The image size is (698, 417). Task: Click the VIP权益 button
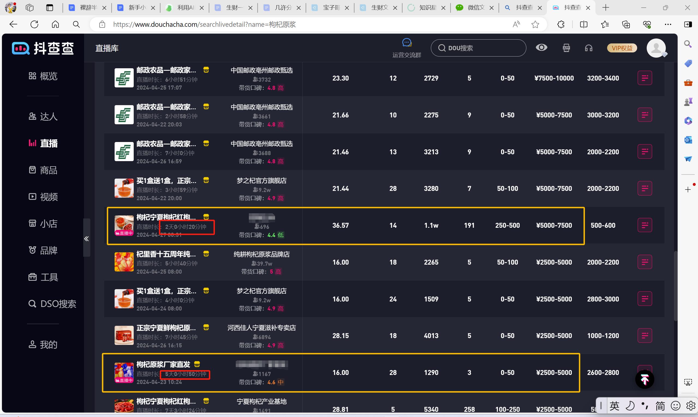(622, 48)
